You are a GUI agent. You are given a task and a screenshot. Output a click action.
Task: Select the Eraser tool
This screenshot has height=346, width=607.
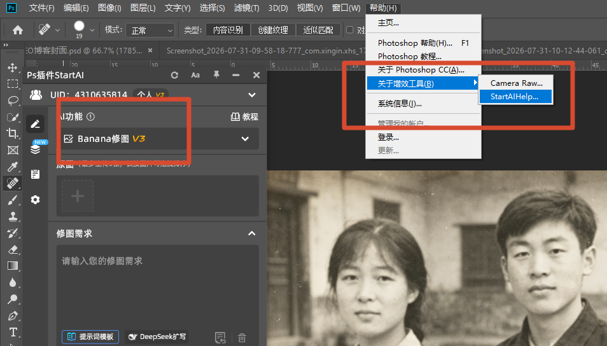12,249
